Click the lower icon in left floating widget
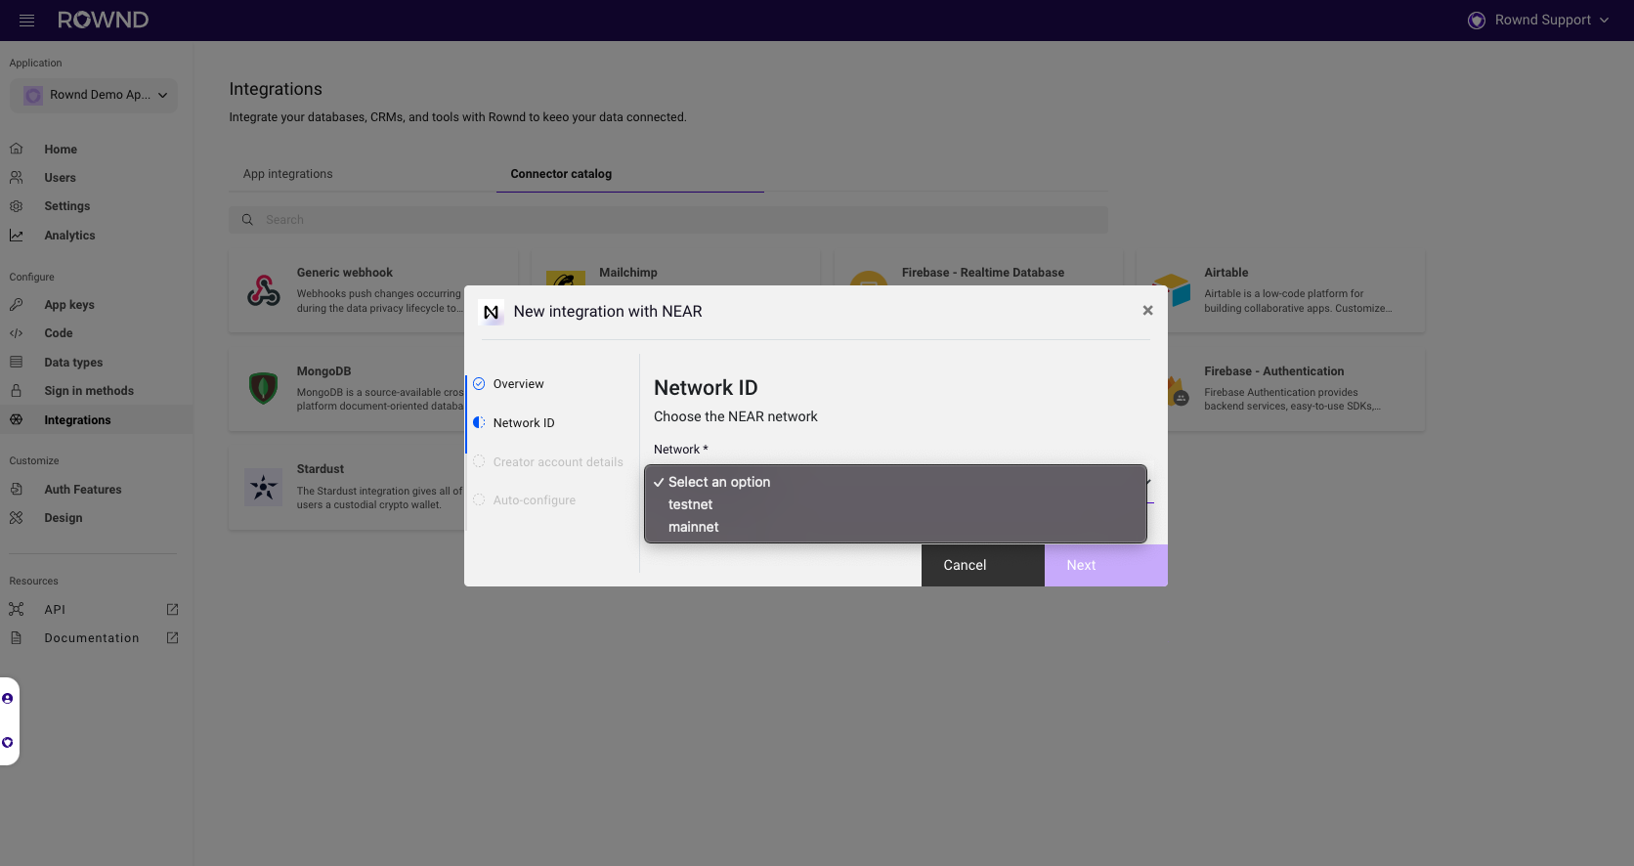Image resolution: width=1634 pixels, height=866 pixels. pyautogui.click(x=8, y=743)
